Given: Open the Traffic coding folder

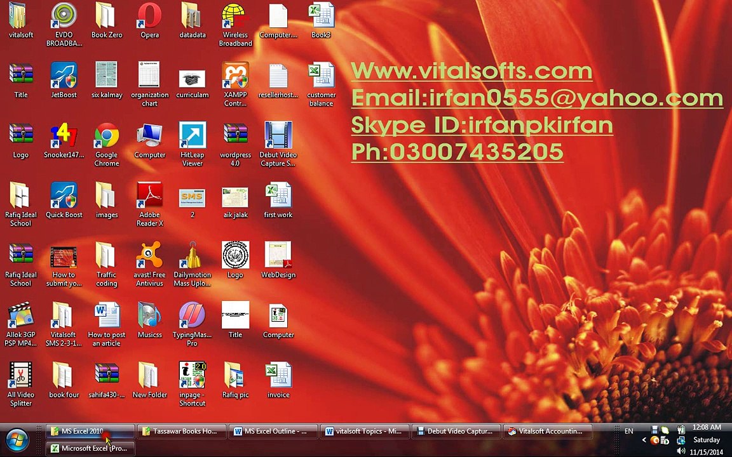Looking at the screenshot, I should pos(107,265).
